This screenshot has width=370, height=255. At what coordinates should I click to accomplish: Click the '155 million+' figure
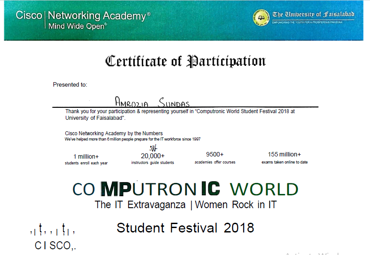click(x=284, y=154)
